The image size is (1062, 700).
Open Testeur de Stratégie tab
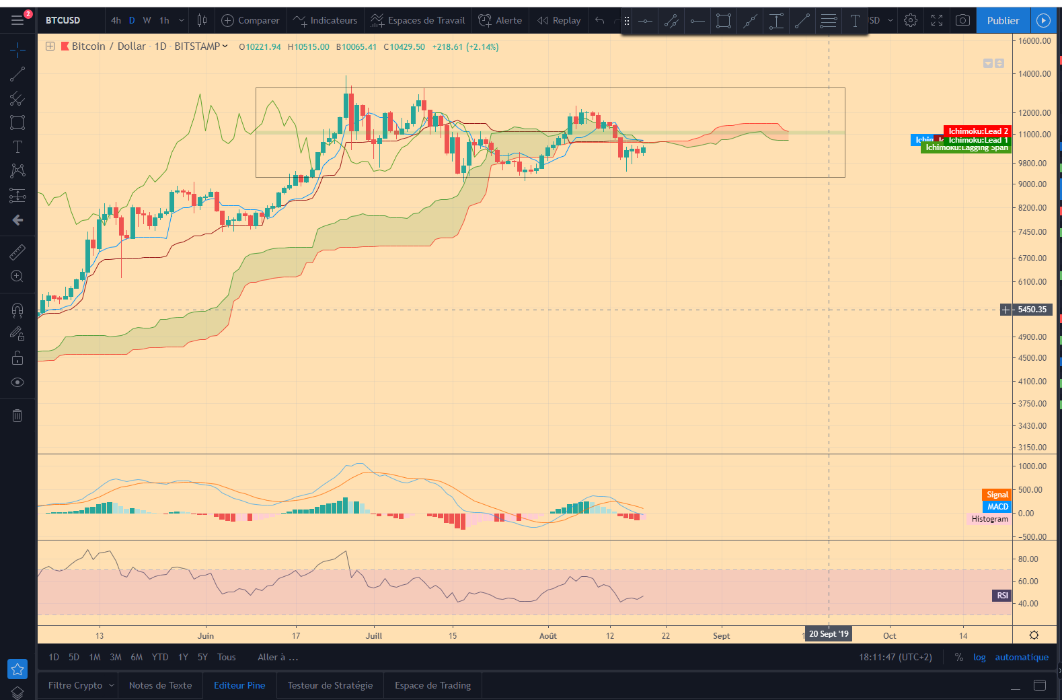coord(330,685)
